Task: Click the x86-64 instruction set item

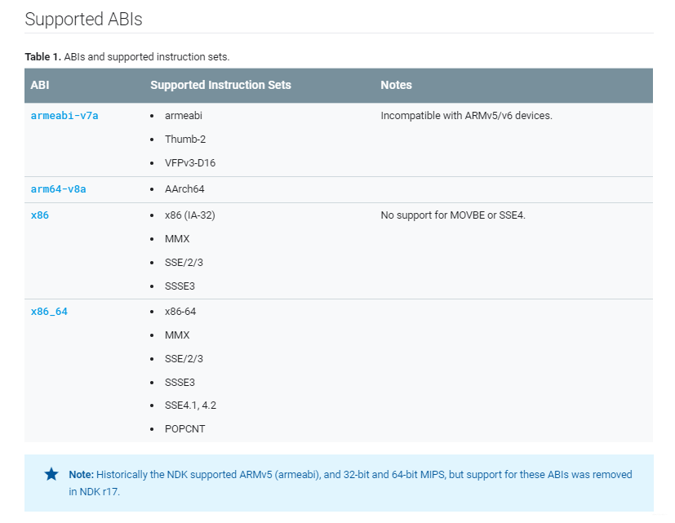Action: (180, 312)
